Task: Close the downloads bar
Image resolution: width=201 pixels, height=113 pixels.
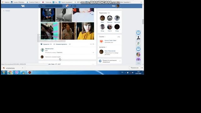Action: tap(142, 68)
